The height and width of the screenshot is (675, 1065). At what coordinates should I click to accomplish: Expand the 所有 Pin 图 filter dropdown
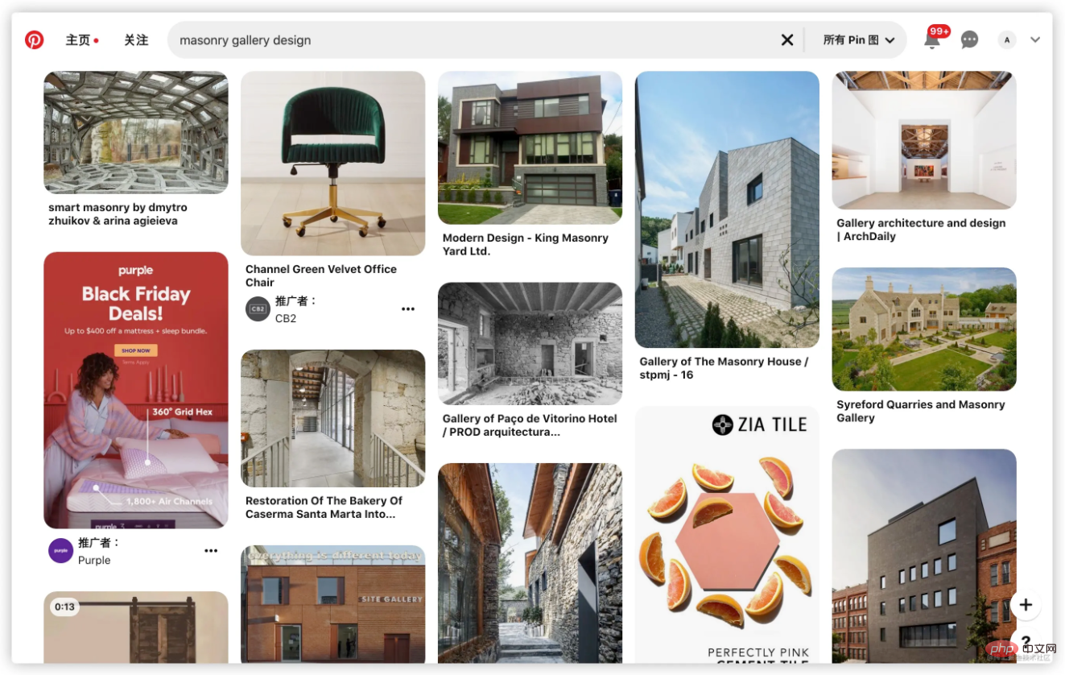click(858, 39)
